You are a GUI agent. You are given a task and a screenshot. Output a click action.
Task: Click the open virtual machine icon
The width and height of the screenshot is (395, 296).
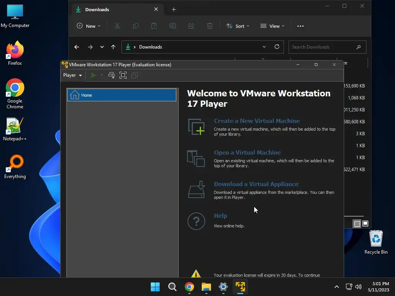tap(196, 158)
